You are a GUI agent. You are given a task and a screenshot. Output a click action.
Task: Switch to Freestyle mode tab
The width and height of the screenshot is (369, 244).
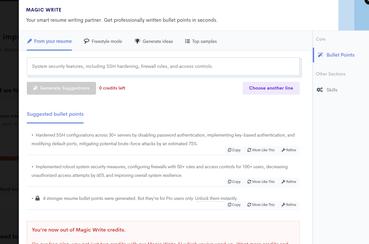click(x=107, y=41)
